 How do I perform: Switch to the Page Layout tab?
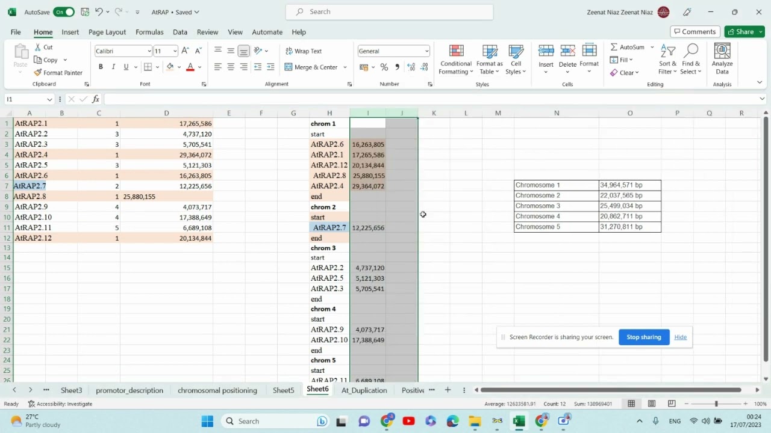coord(107,32)
